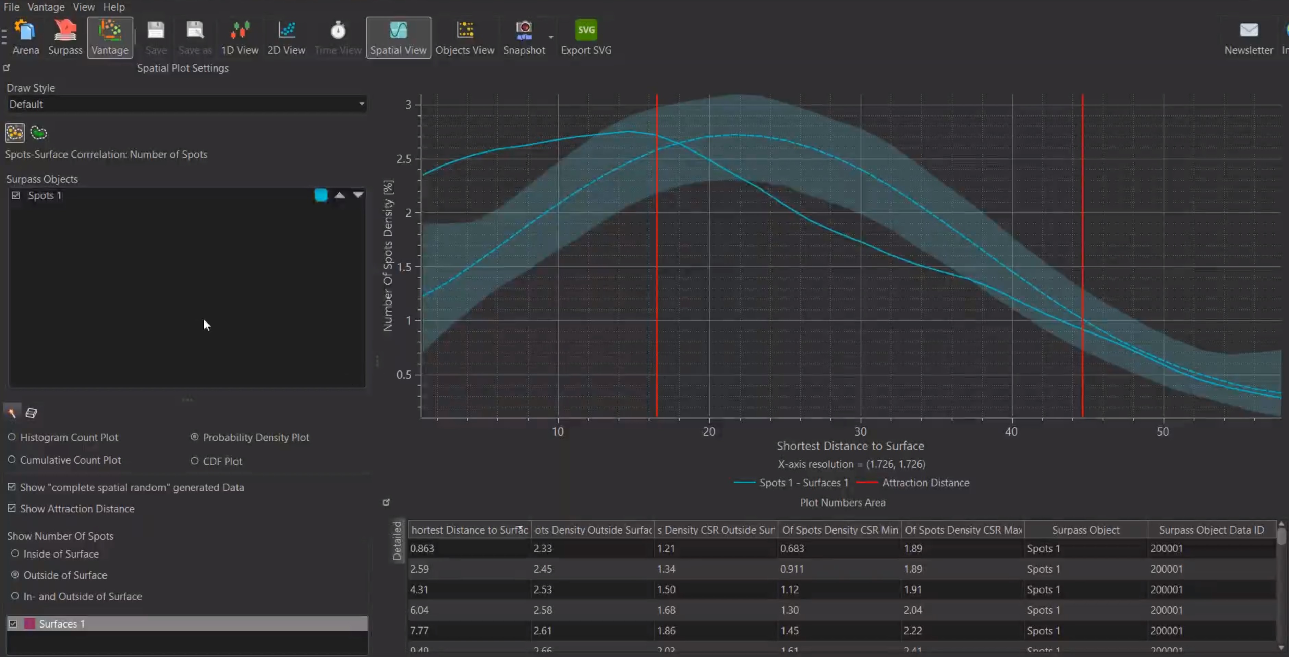The height and width of the screenshot is (657, 1289).
Task: Open the Detailed side tab
Action: [x=397, y=540]
